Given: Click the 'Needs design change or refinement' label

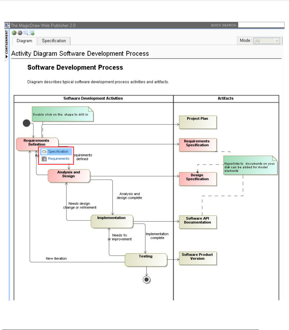Looking at the screenshot, I should [80, 205].
